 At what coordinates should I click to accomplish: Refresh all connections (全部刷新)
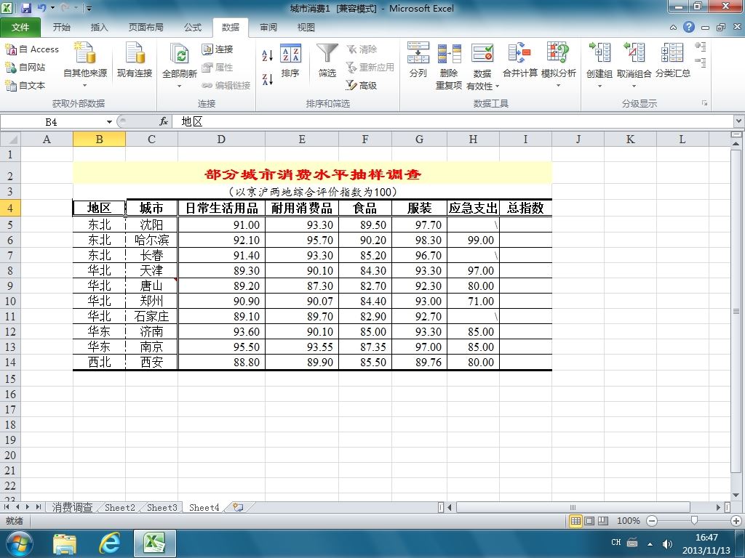coord(179,65)
